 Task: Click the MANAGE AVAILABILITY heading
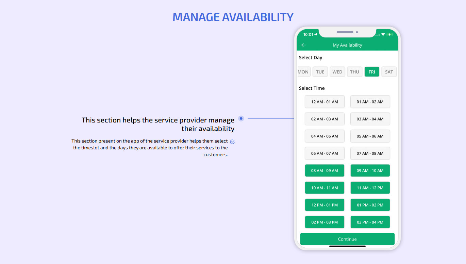coord(233,17)
